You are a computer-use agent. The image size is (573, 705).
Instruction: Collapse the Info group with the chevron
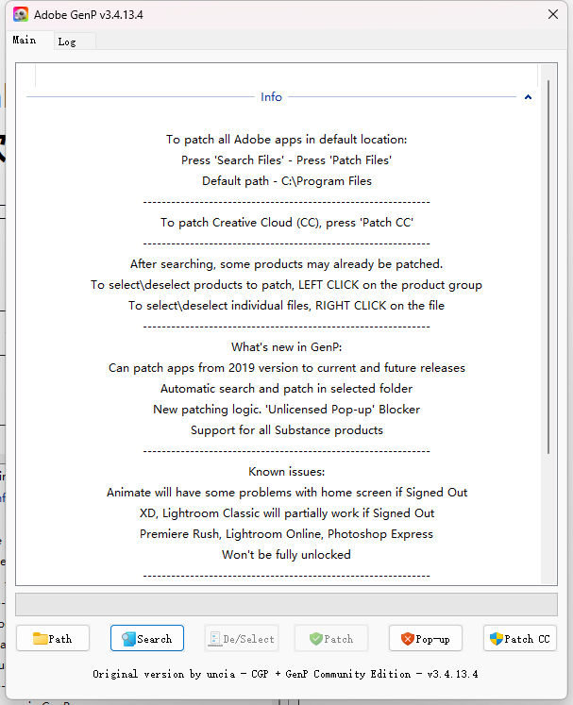pyautogui.click(x=528, y=97)
